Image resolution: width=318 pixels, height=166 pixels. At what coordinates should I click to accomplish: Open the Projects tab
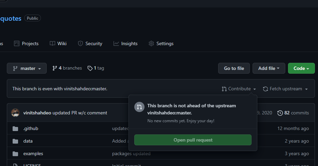pos(26,43)
